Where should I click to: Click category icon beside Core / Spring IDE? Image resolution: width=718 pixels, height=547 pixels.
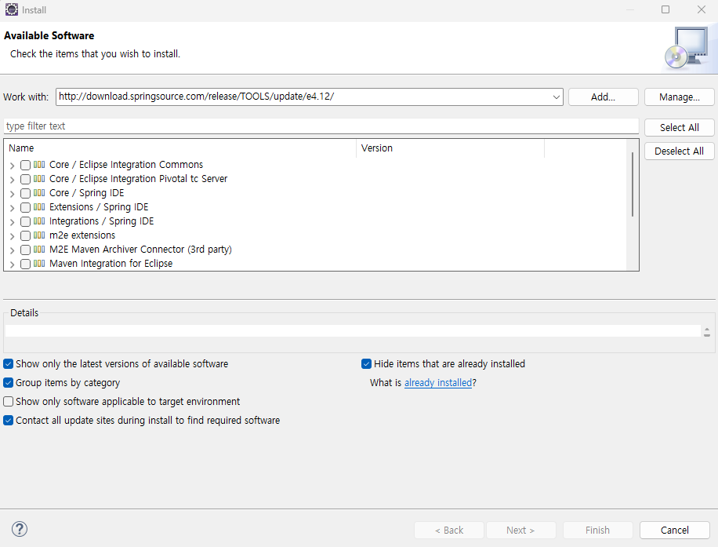coord(39,193)
